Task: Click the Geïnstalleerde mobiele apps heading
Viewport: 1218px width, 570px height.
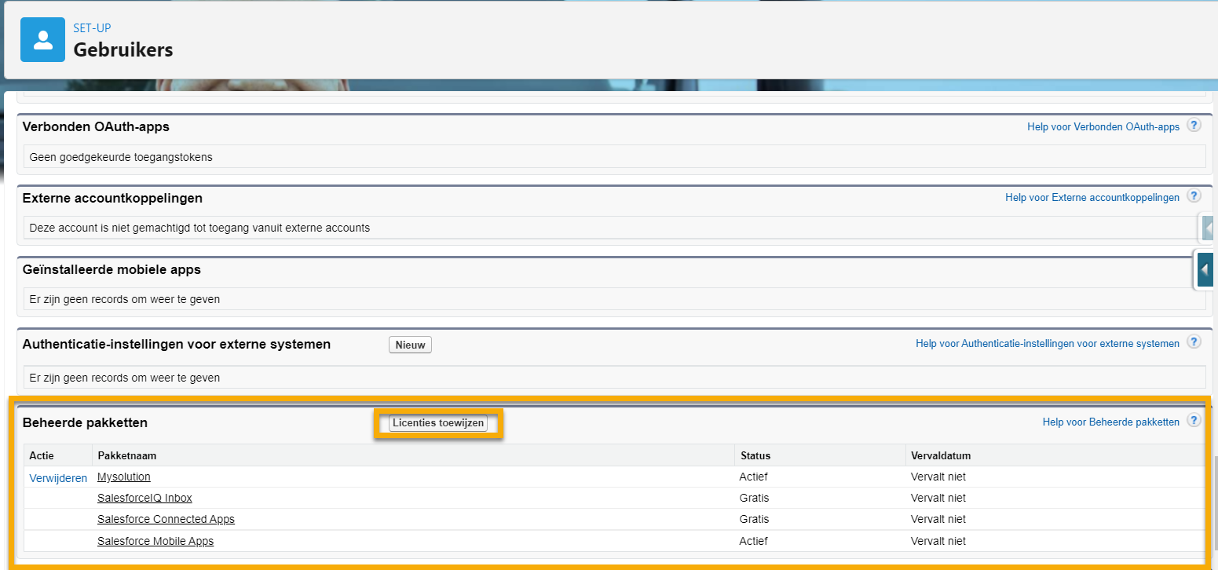Action: [112, 269]
